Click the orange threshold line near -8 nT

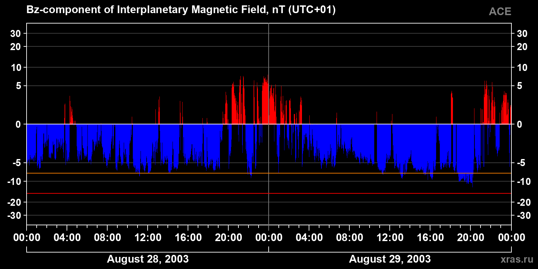[269, 173]
